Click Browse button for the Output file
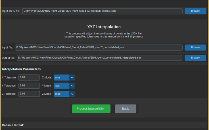Screen dimensions: 209x130 [x=195, y=58]
